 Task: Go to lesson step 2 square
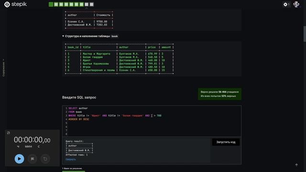tap(56, 4)
